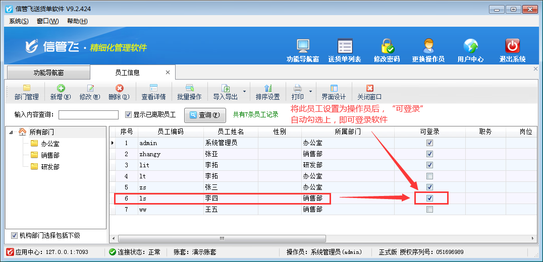
Task: Enable 可登录 checkbox for employee 王五
Action: [x=429, y=209]
